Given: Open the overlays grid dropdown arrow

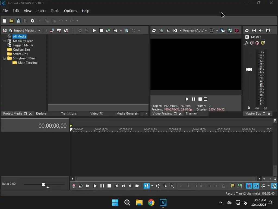Looking at the screenshot, I should [x=217, y=30].
